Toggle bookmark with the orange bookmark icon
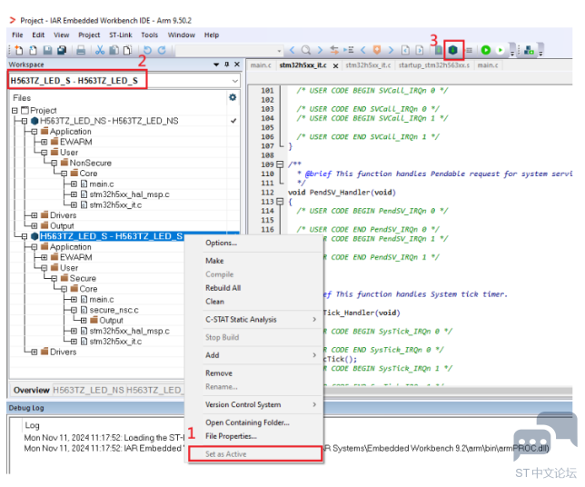The width and height of the screenshot is (585, 487). (377, 50)
